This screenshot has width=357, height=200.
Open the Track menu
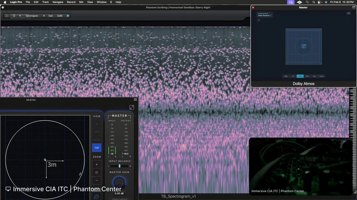pos(45,2)
